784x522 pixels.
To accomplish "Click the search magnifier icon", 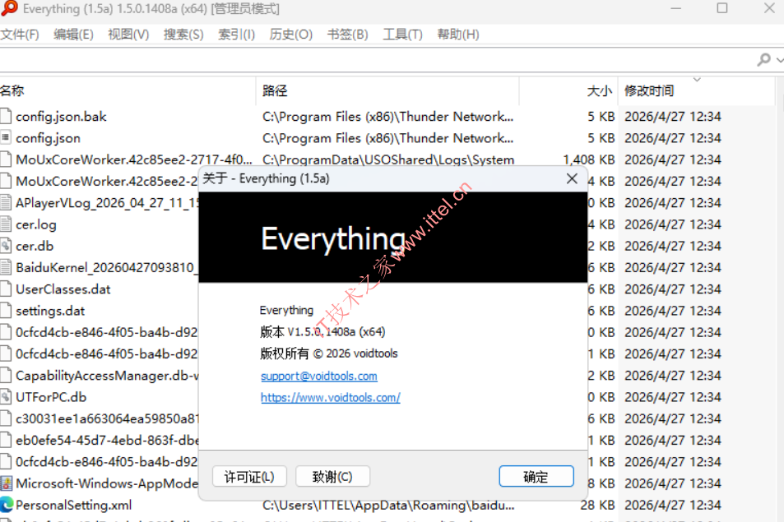I will (x=763, y=60).
